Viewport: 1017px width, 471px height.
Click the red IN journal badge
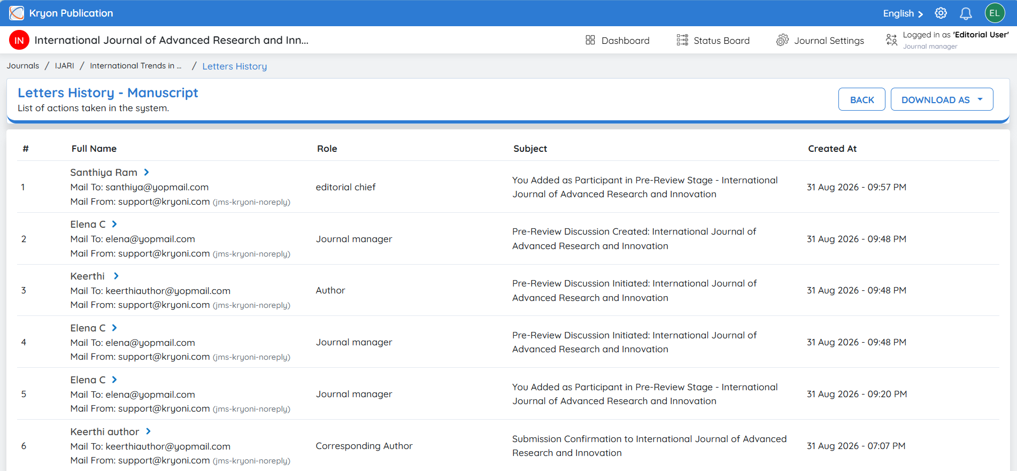pyautogui.click(x=19, y=40)
